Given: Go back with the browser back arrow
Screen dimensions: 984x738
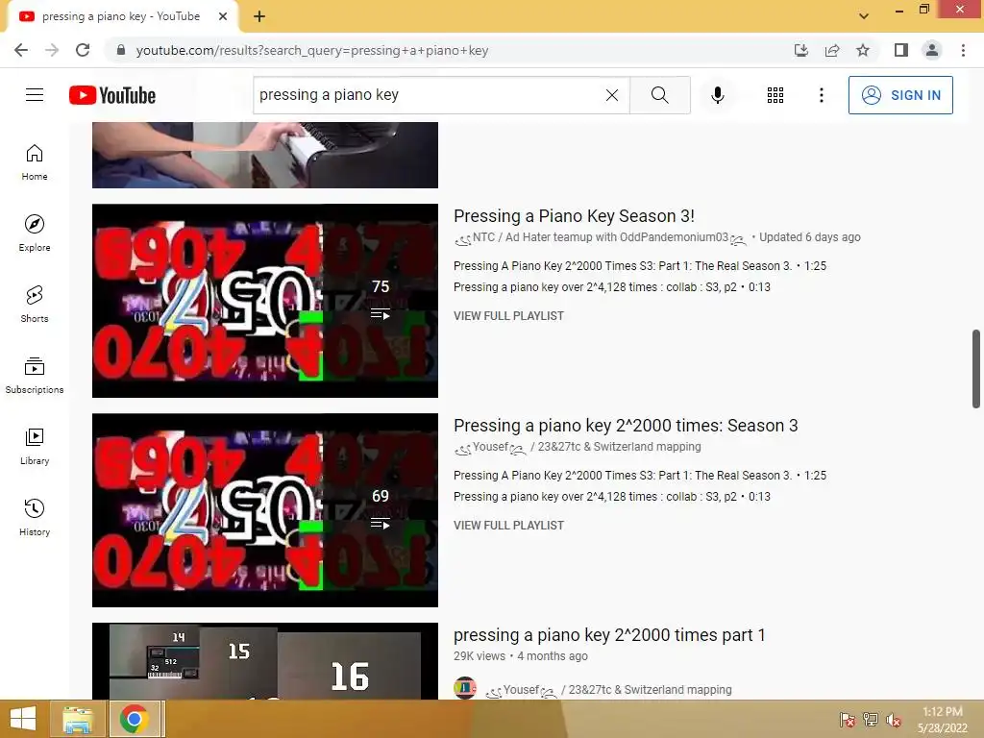Looking at the screenshot, I should tap(21, 50).
